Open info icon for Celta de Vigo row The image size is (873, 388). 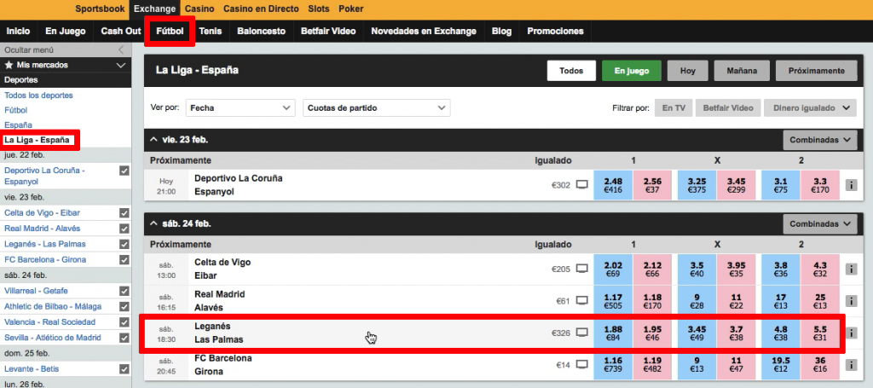click(x=851, y=269)
